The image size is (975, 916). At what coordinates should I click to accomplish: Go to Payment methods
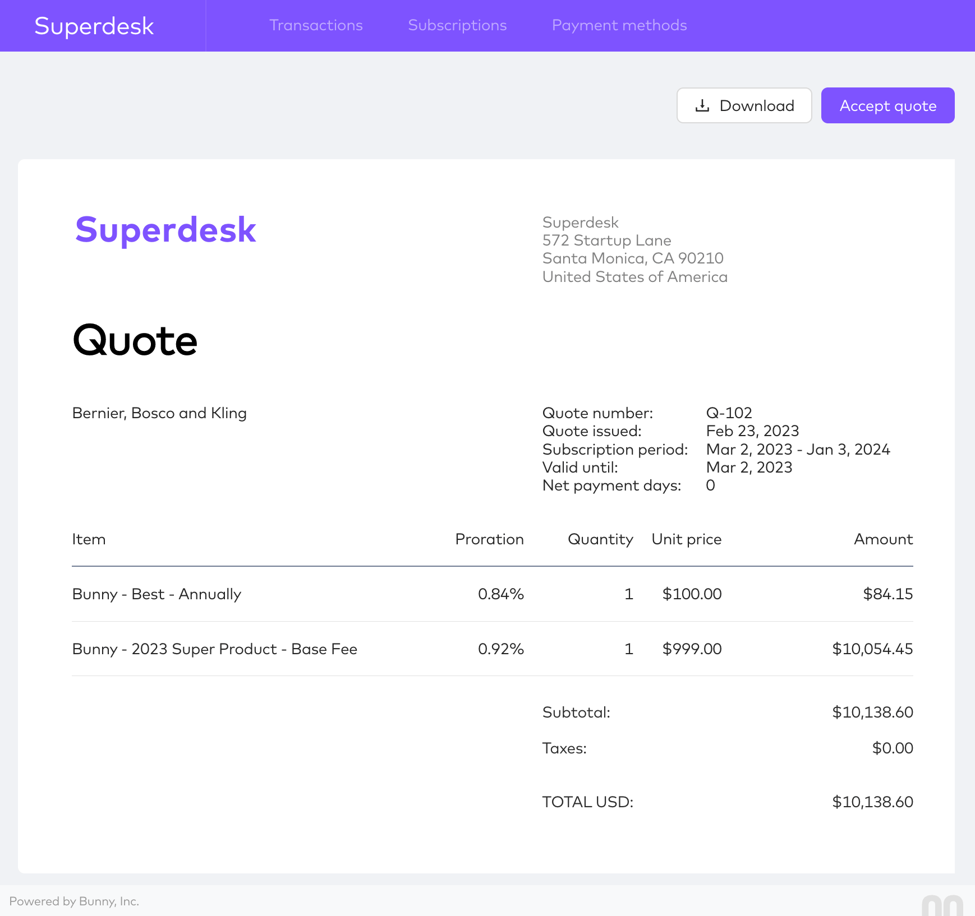pyautogui.click(x=619, y=25)
